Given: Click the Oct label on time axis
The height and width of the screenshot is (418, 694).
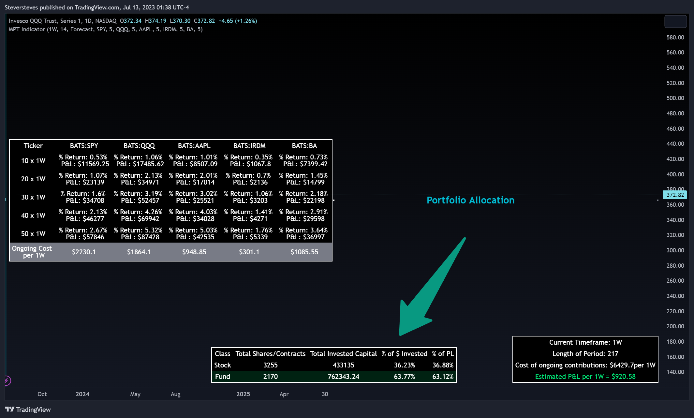Looking at the screenshot, I should pyautogui.click(x=42, y=394).
